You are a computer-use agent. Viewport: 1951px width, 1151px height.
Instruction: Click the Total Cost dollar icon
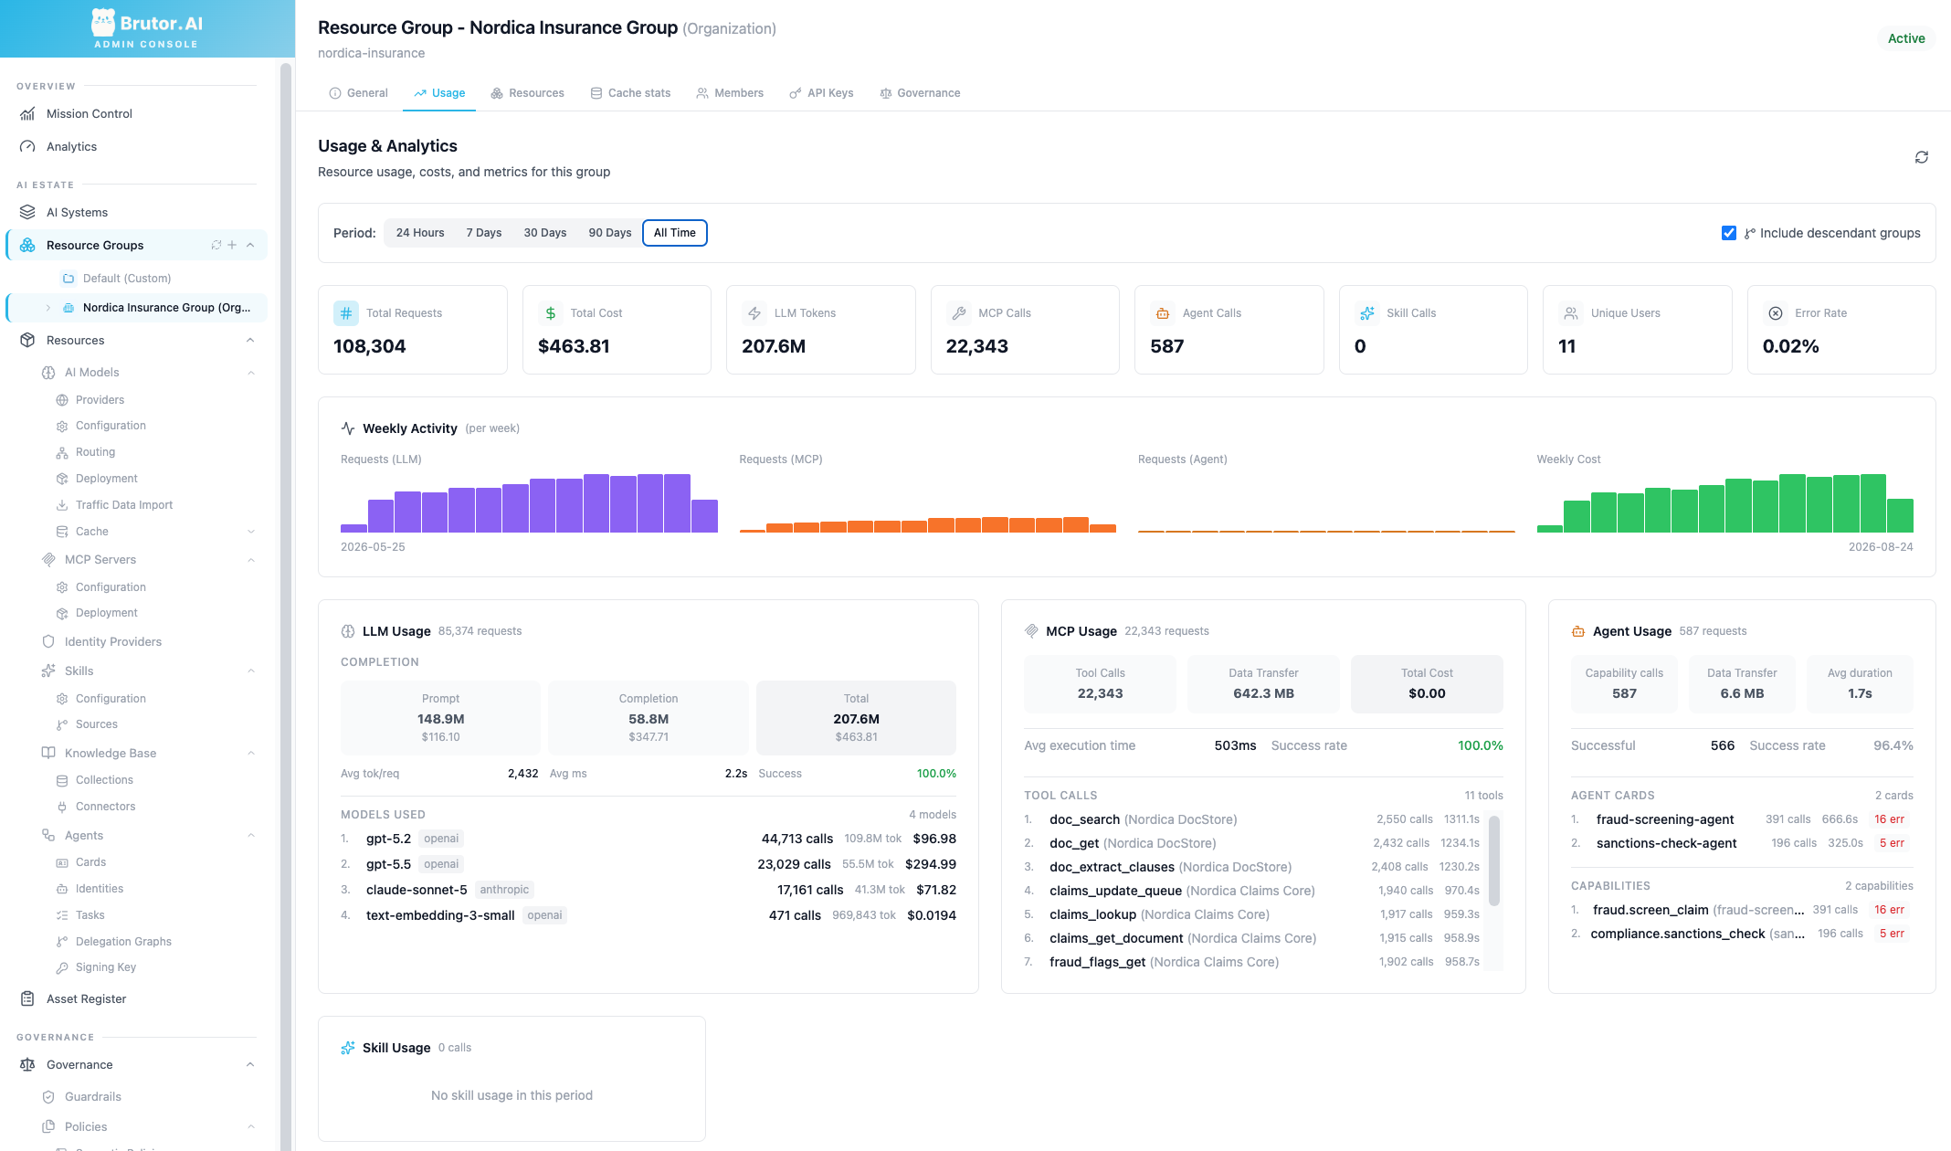pos(550,313)
